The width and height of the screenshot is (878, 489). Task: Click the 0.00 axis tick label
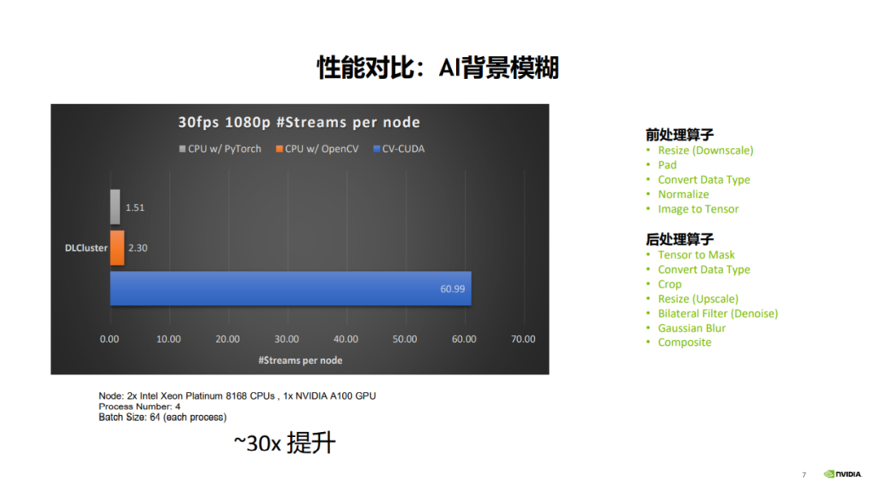(109, 339)
